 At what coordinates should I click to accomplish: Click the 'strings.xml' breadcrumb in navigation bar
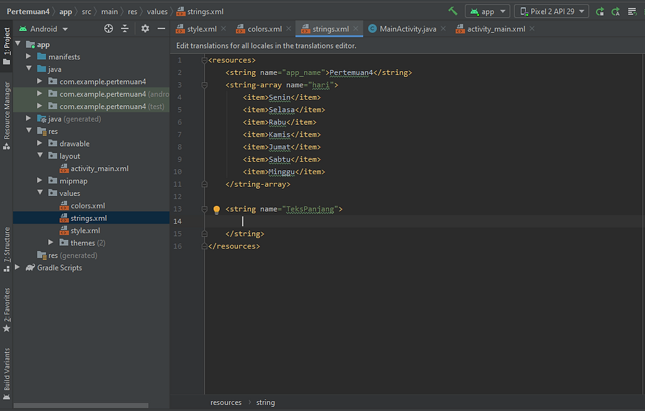[x=200, y=12]
